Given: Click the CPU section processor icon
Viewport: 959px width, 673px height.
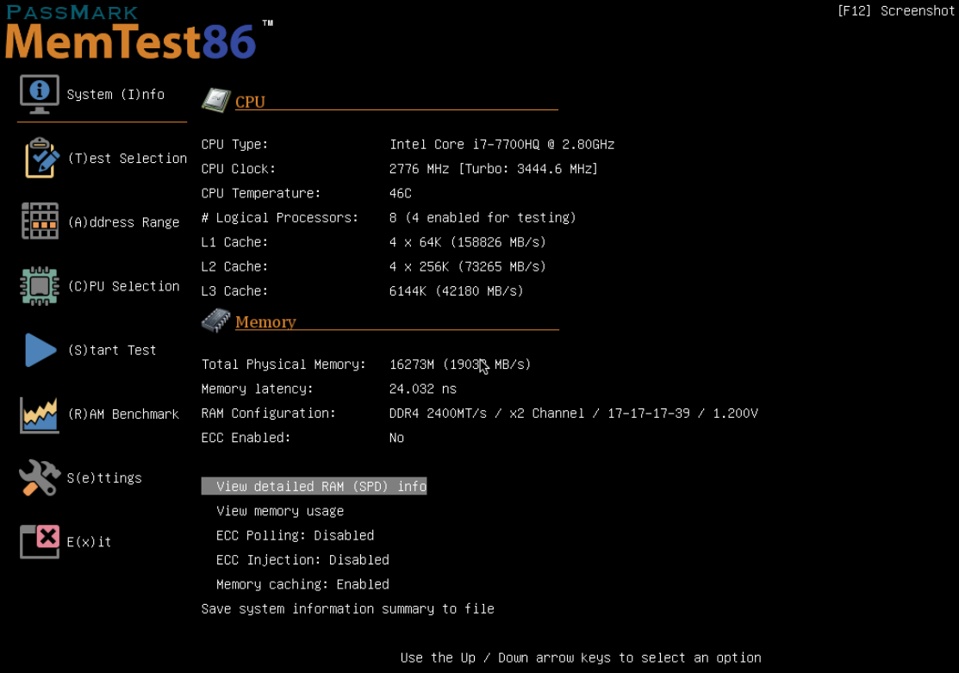Looking at the screenshot, I should pos(216,100).
